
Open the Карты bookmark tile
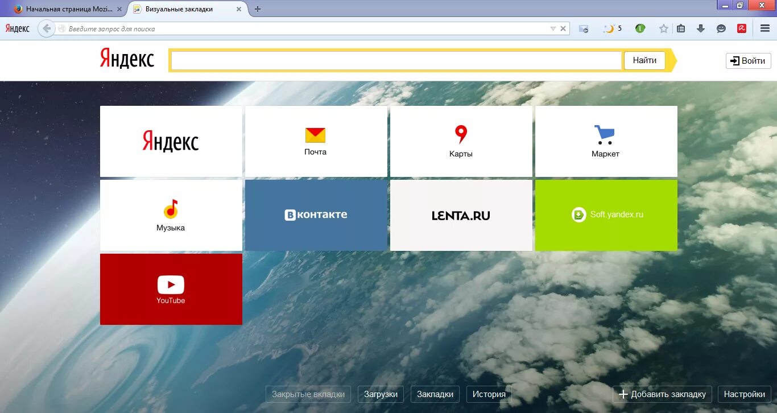[x=461, y=141]
